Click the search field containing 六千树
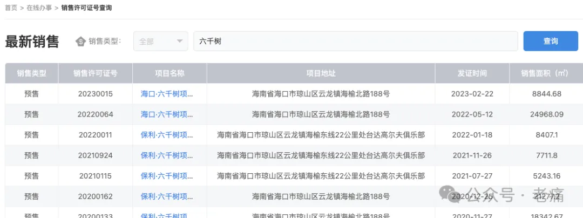Screen dimensions: 583x218 [x=355, y=41]
